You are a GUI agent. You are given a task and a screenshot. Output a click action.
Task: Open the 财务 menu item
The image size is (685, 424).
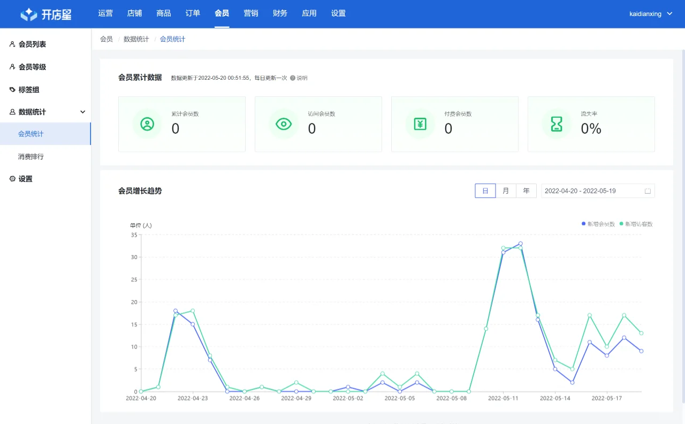coord(280,13)
